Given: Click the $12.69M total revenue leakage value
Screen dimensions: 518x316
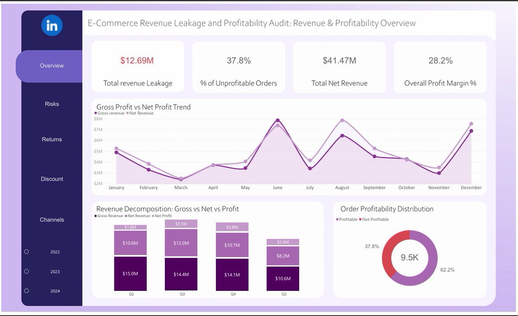Looking at the screenshot, I should coord(137,61).
